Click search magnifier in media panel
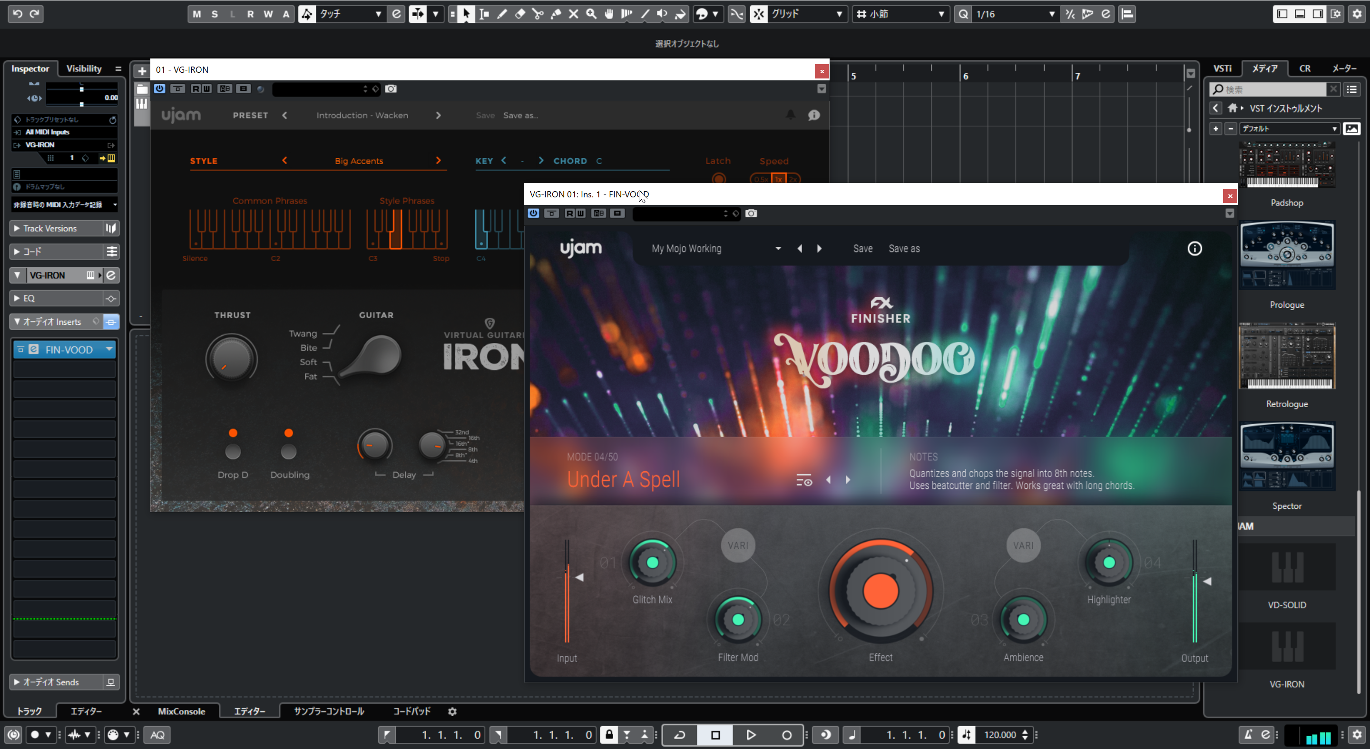This screenshot has height=749, width=1370. pyautogui.click(x=1218, y=89)
